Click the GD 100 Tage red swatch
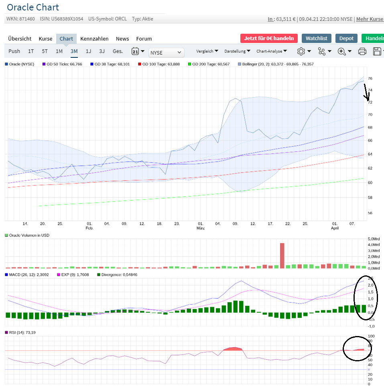This screenshot has width=384, height=387. [x=140, y=64]
